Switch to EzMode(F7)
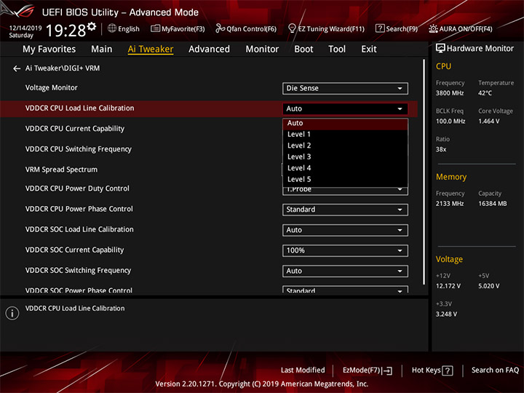The height and width of the screenshot is (393, 524). [x=367, y=370]
